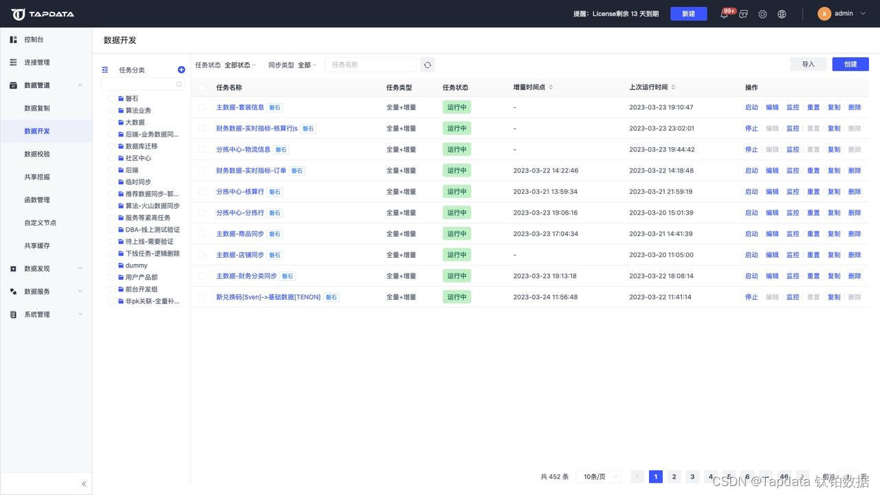Click the category filter search box
The image size is (880, 495).
pos(143,85)
